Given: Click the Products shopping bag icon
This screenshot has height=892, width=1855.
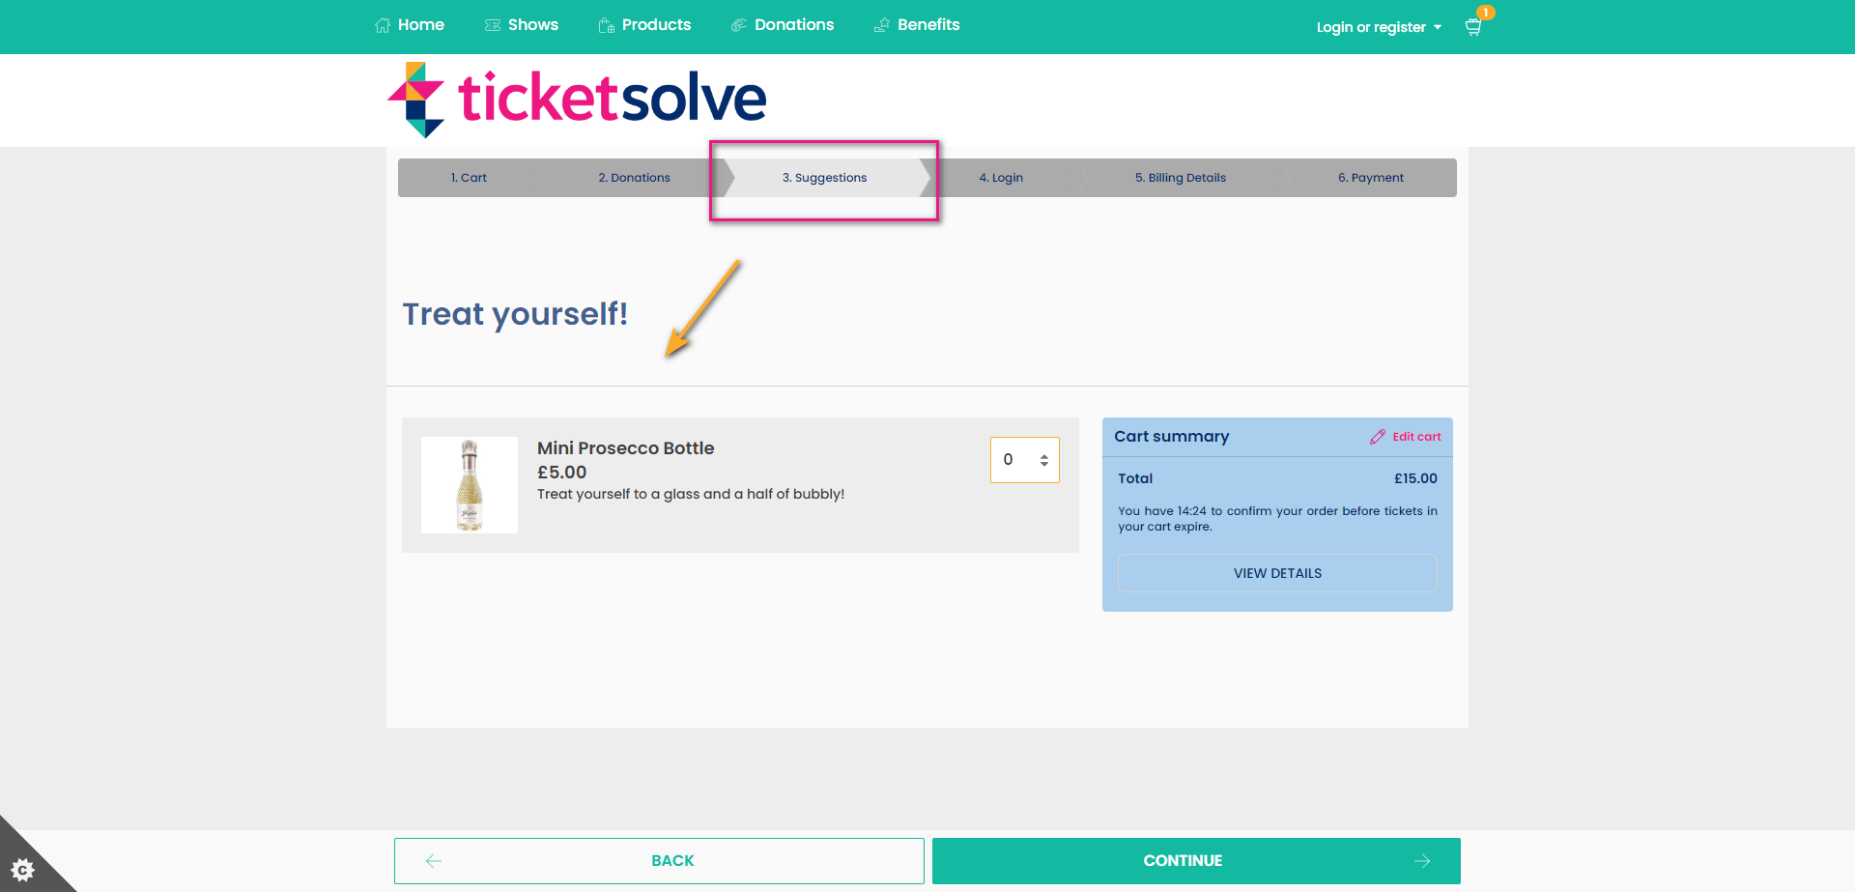Looking at the screenshot, I should pyautogui.click(x=607, y=26).
